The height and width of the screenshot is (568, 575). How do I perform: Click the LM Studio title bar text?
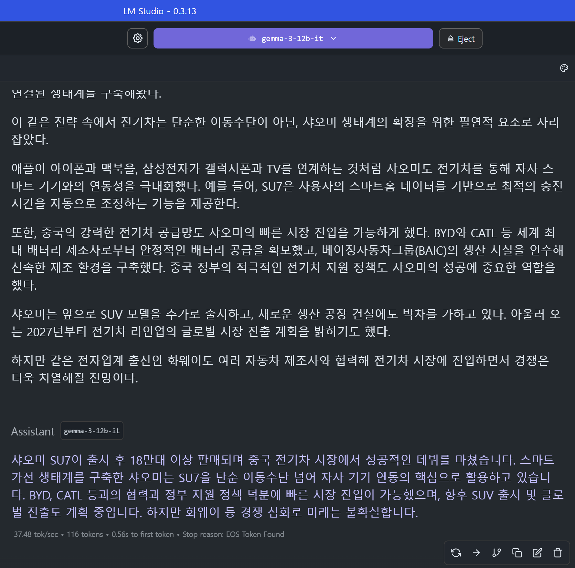coord(160,11)
